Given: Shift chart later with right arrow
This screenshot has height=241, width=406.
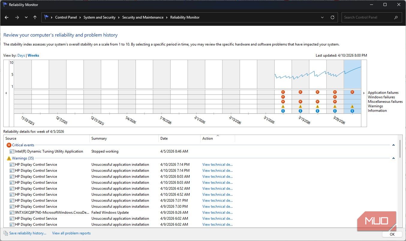Looking at the screenshot, I should (364, 93).
